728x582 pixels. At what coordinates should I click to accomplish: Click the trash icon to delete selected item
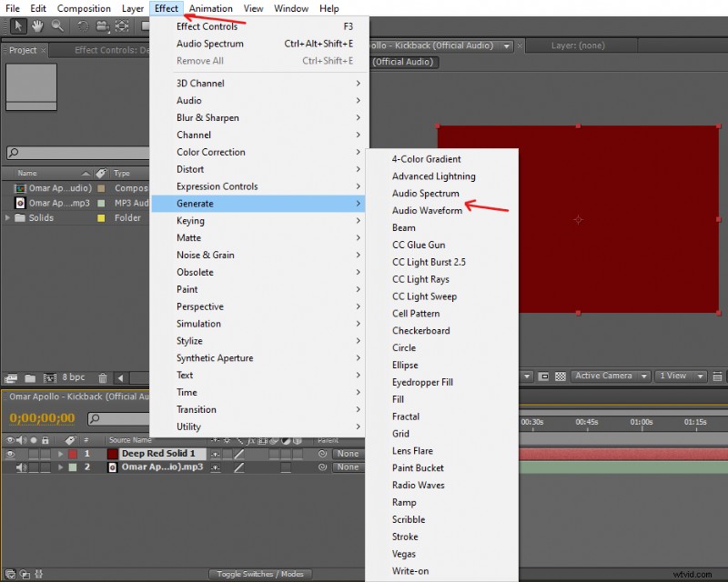pos(103,377)
